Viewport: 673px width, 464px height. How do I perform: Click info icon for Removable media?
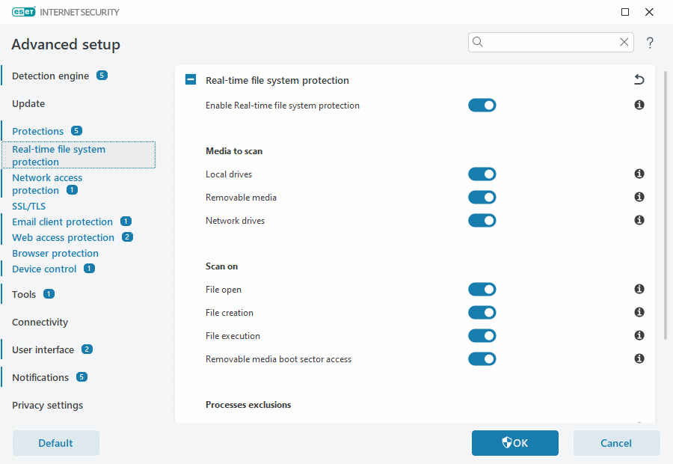tap(639, 197)
